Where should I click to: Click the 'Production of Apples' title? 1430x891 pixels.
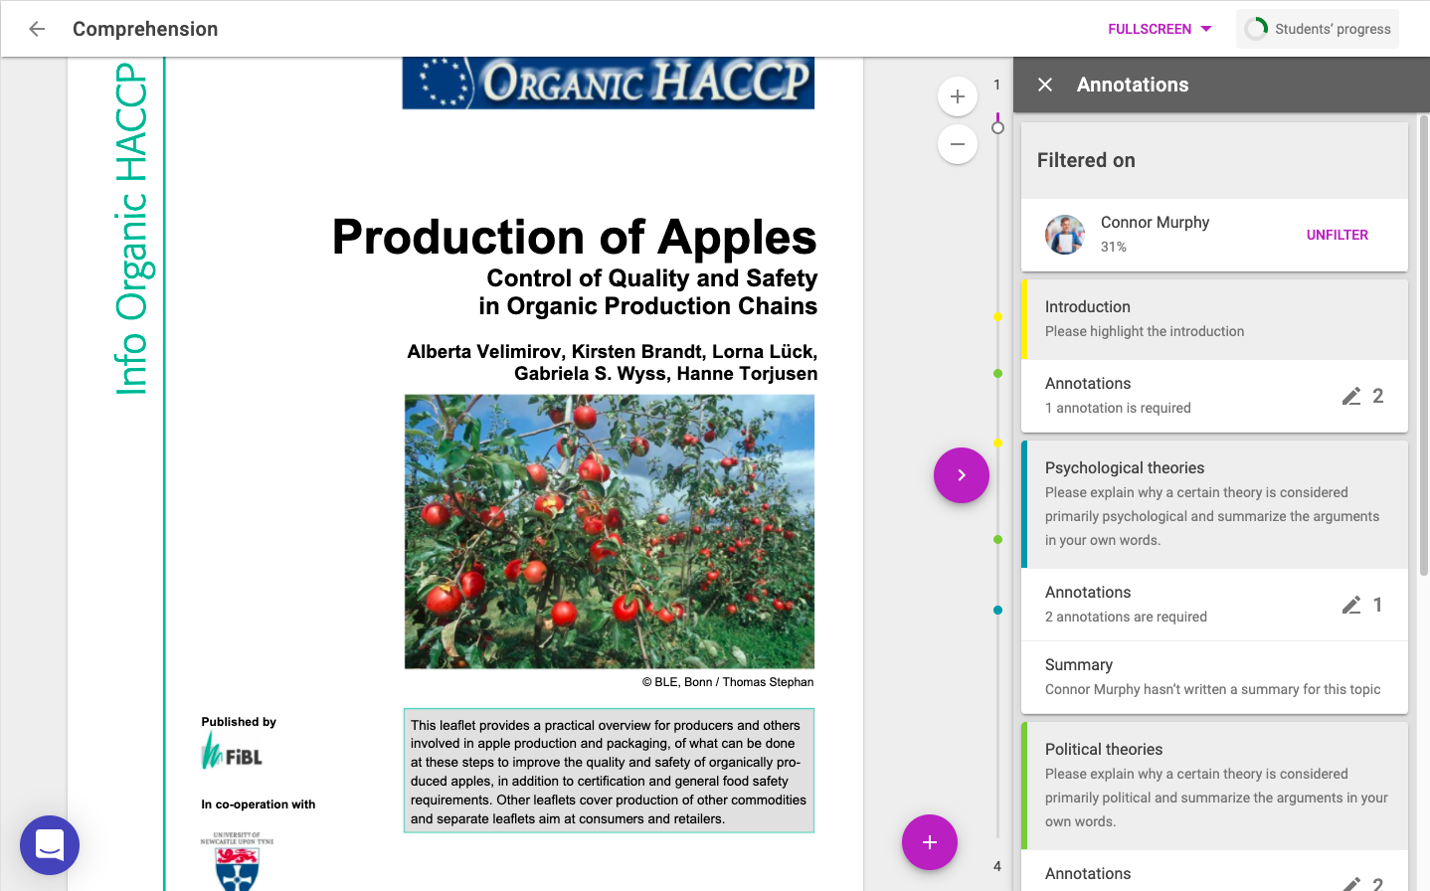pos(574,237)
